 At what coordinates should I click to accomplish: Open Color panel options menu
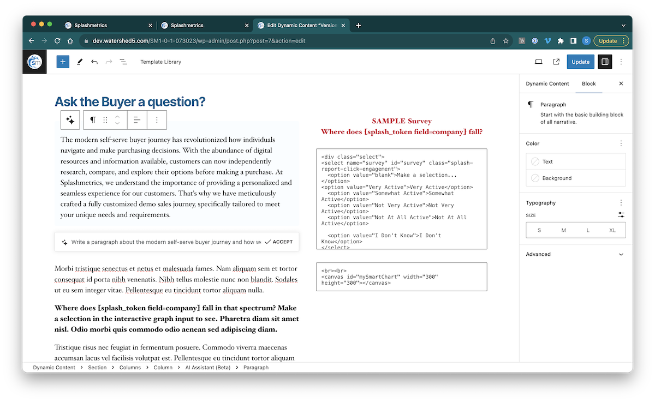click(621, 143)
